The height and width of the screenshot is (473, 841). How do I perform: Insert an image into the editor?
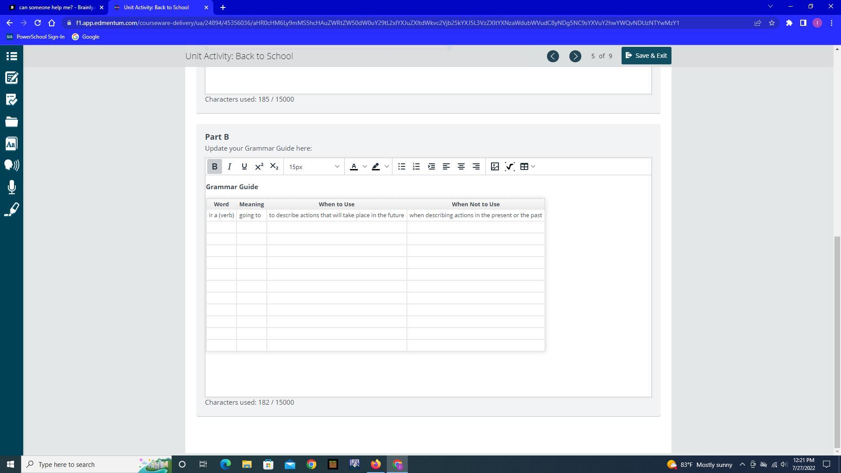coord(495,166)
